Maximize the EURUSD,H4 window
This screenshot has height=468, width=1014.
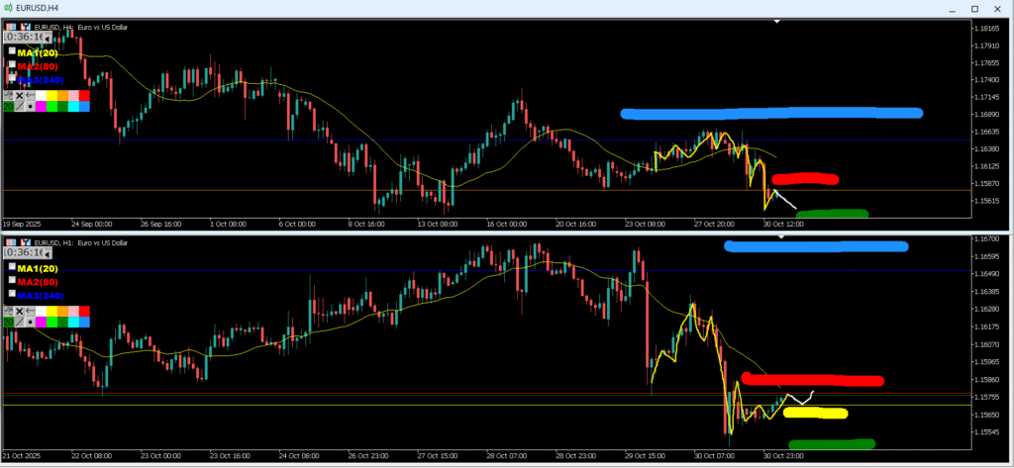[973, 8]
